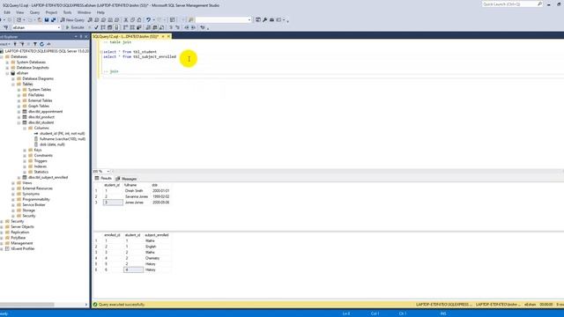564x317 pixels.
Task: Select the student_id primary key column
Action: (62, 133)
